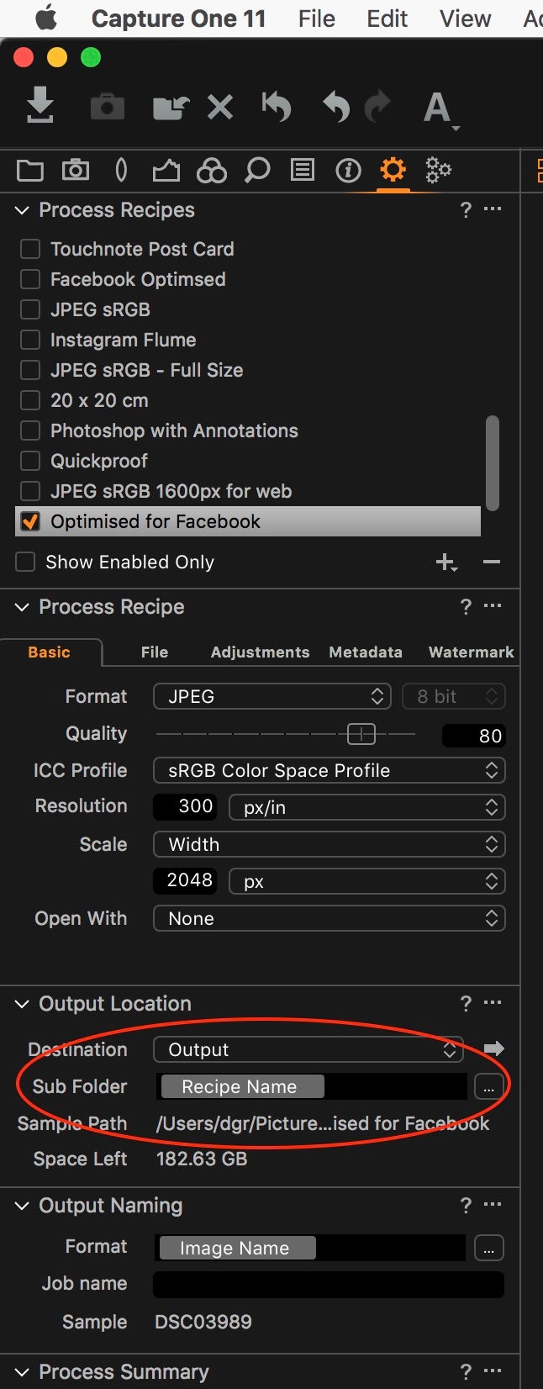Click the arrow icon beside the Destination dropdown

pos(494,1048)
